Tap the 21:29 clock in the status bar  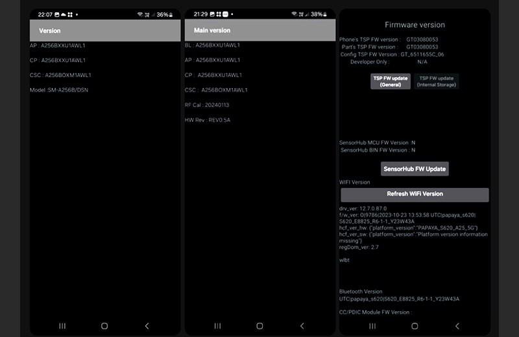(x=200, y=14)
